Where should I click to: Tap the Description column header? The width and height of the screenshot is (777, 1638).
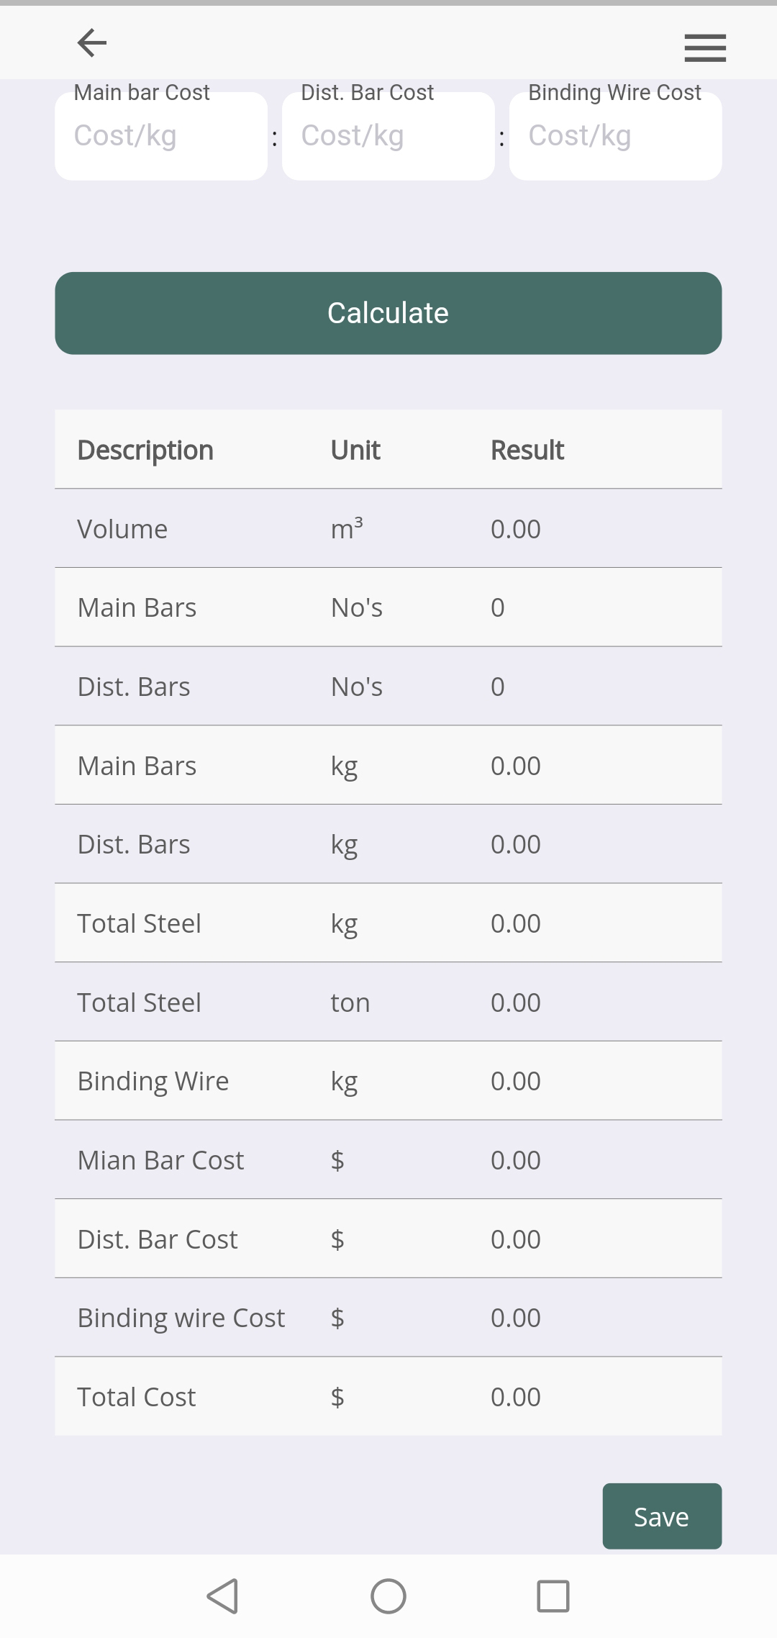pyautogui.click(x=145, y=450)
